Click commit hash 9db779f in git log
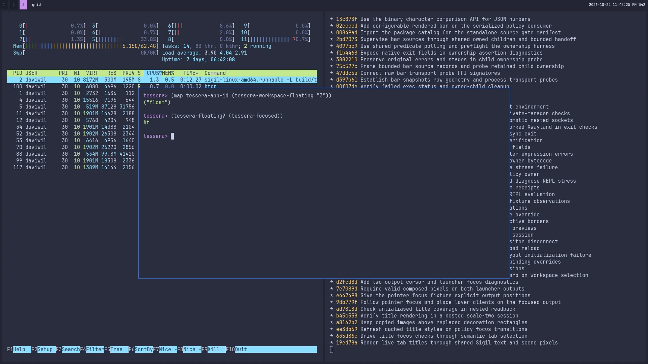The width and height of the screenshot is (648, 364). (x=347, y=302)
